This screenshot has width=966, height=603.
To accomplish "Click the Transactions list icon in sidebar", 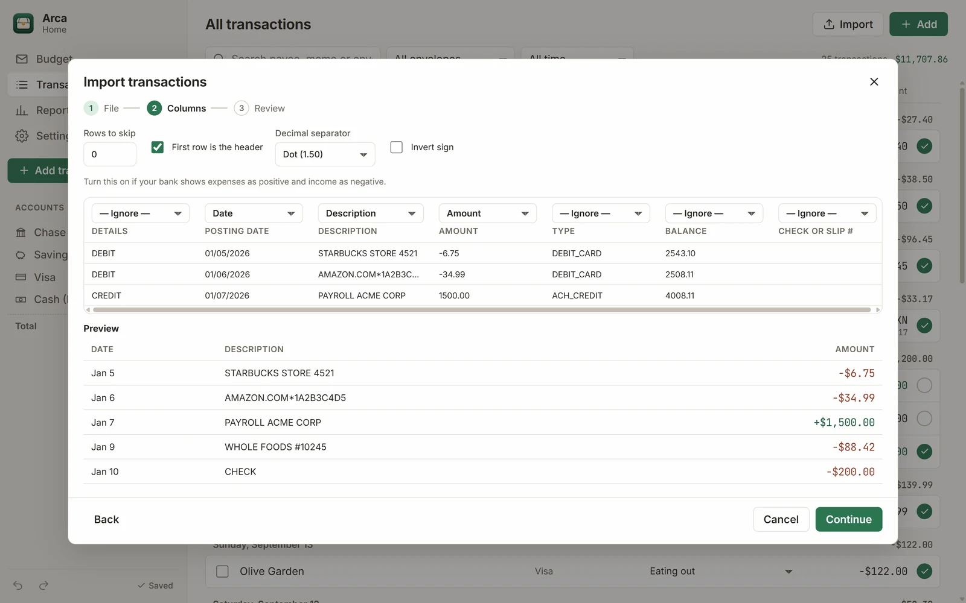I will click(22, 84).
